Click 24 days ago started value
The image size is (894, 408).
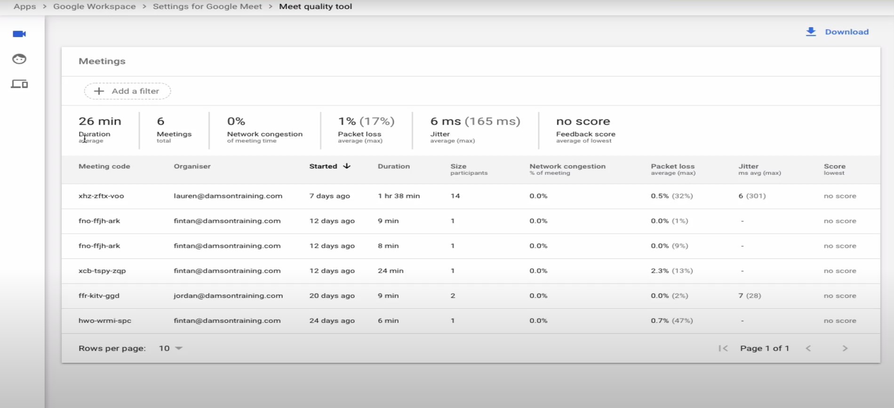point(332,321)
